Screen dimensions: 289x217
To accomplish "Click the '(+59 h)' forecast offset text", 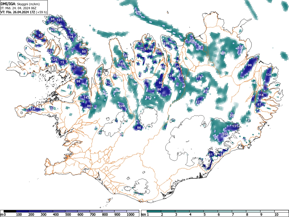I will coord(41,12).
